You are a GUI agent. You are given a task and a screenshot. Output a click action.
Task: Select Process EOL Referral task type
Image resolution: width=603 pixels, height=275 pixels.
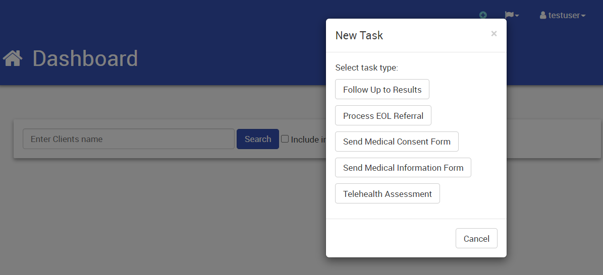pos(383,116)
